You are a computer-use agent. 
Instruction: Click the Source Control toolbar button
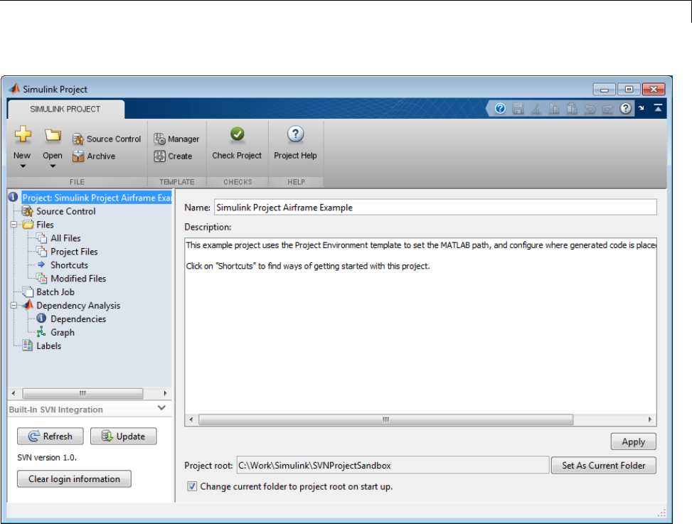pyautogui.click(x=107, y=139)
